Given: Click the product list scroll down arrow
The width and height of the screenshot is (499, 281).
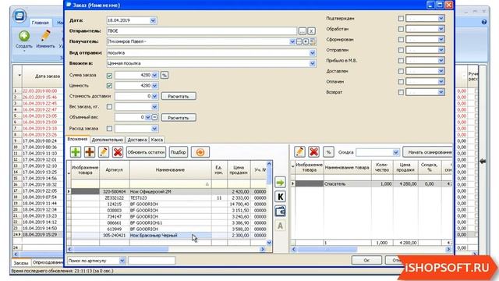Looking at the screenshot, I should click(269, 243).
